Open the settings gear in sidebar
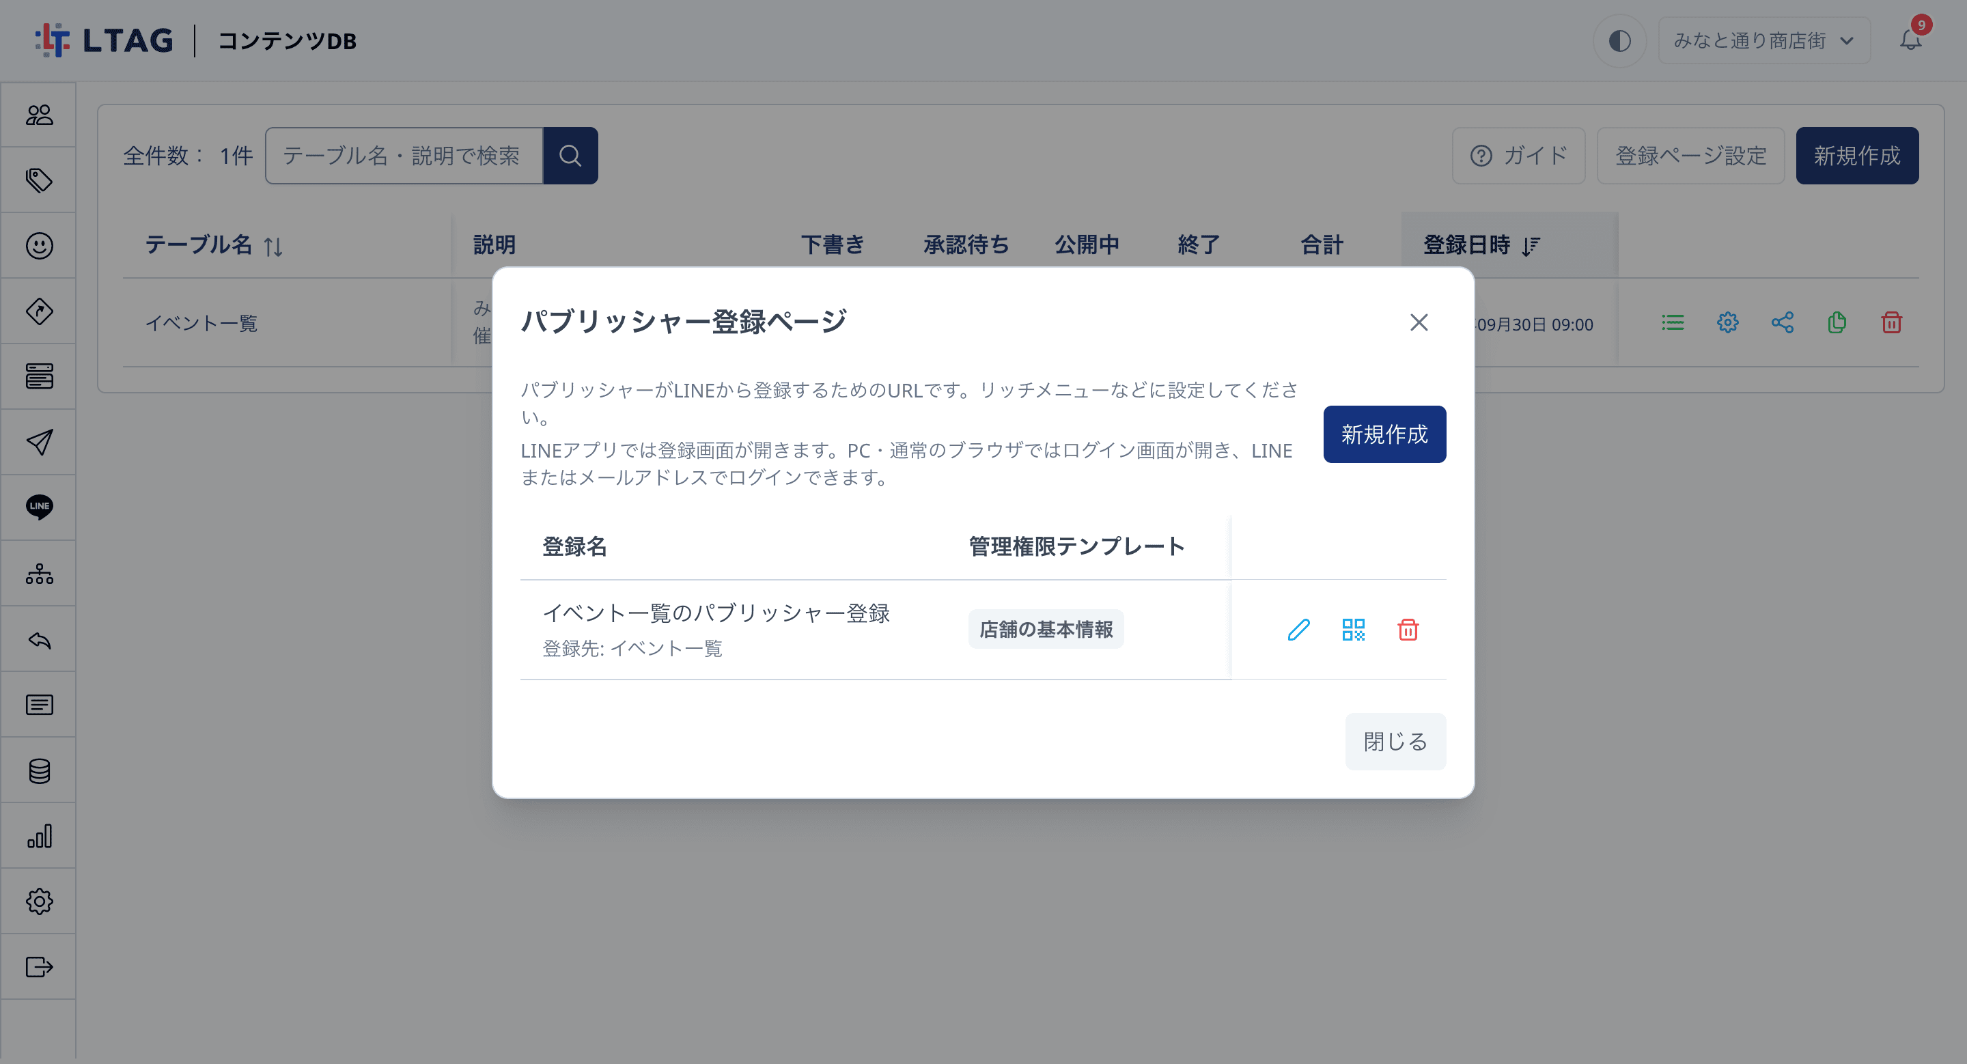Screen dimensions: 1967x1064 point(39,901)
